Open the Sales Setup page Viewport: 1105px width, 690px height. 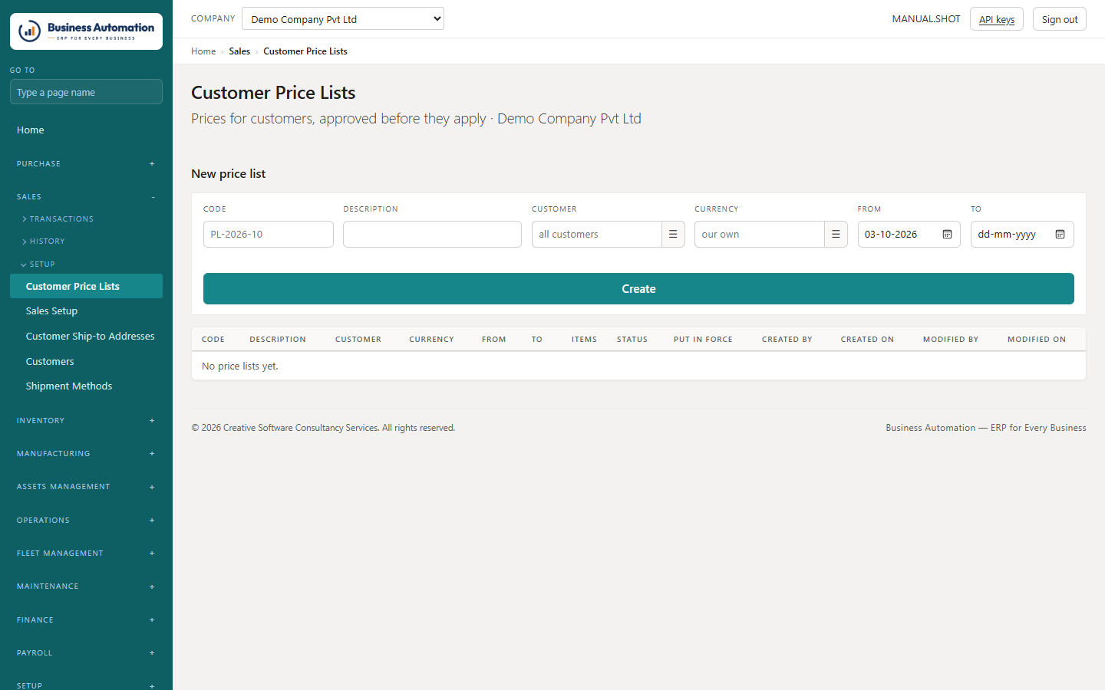(x=86, y=311)
